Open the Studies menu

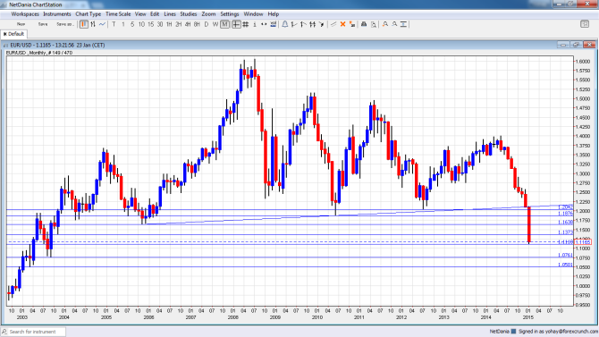click(189, 14)
